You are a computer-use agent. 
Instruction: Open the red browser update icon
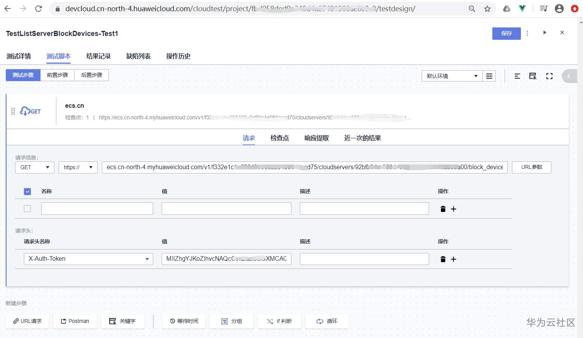click(575, 8)
